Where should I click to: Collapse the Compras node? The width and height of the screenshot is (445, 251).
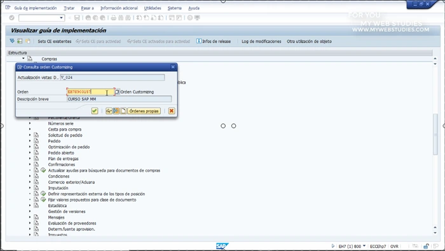24,58
